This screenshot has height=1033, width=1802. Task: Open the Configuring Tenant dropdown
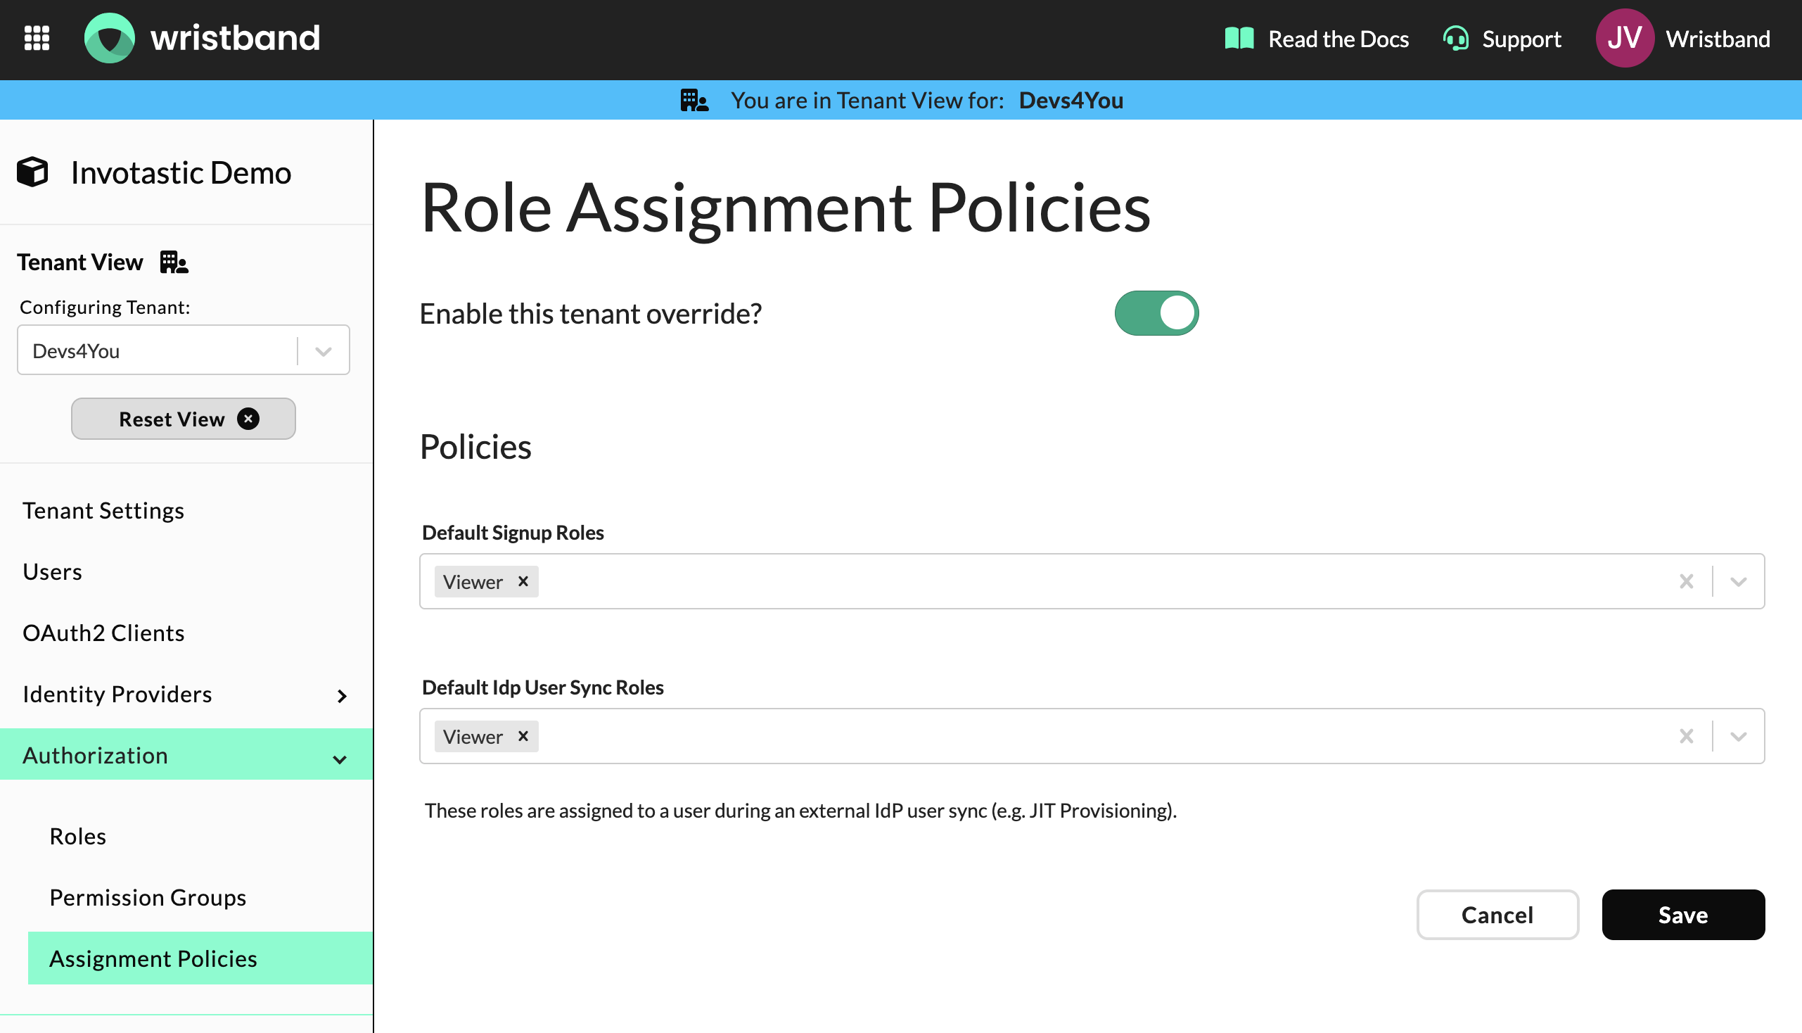324,351
